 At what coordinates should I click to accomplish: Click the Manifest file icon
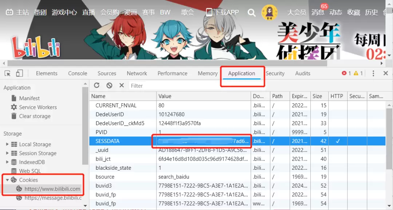pos(14,98)
